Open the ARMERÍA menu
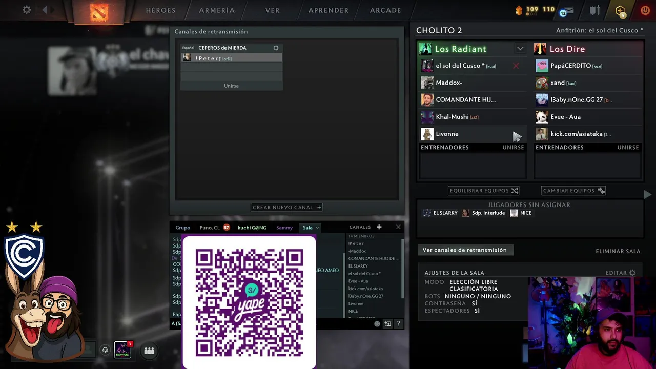The height and width of the screenshot is (369, 656). pyautogui.click(x=217, y=10)
